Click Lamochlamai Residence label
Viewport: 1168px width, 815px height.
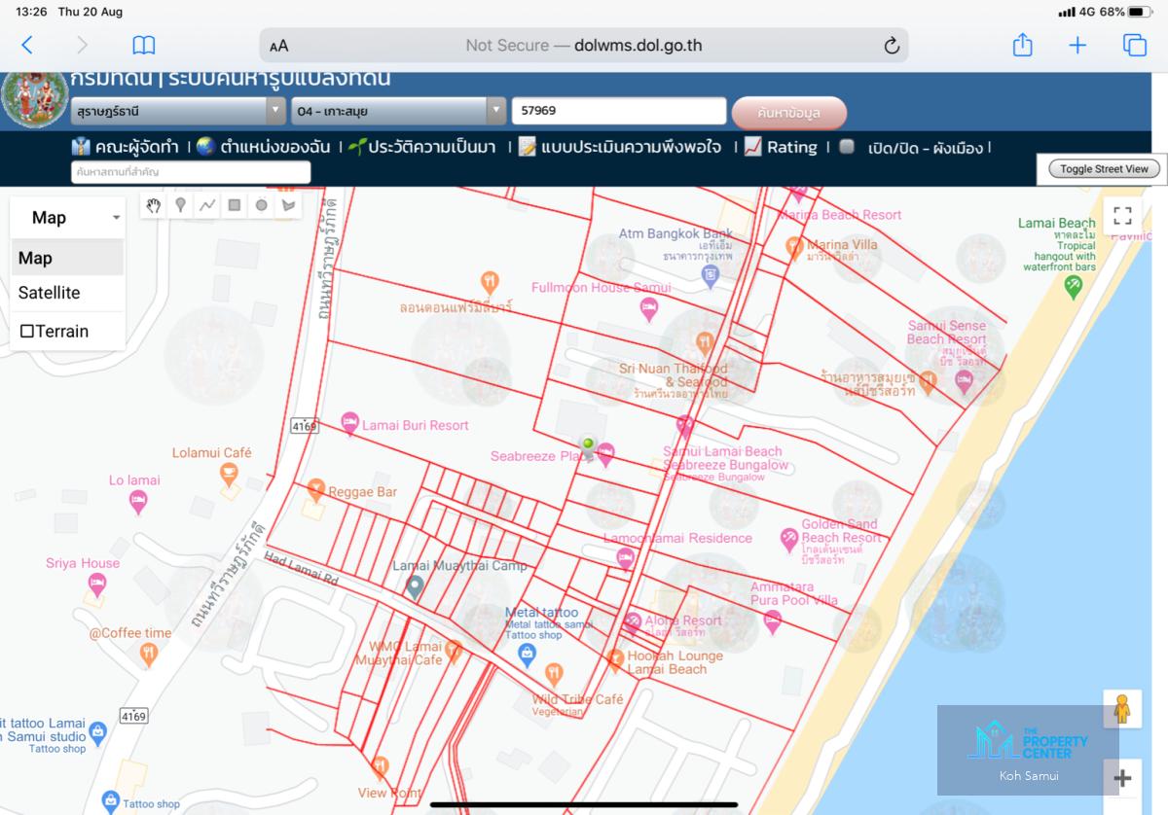click(677, 538)
